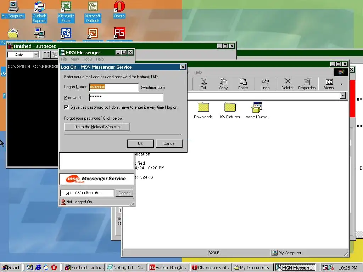Launch Opera from the quick launch bar
This screenshot has width=363, height=272.
pos(54,267)
